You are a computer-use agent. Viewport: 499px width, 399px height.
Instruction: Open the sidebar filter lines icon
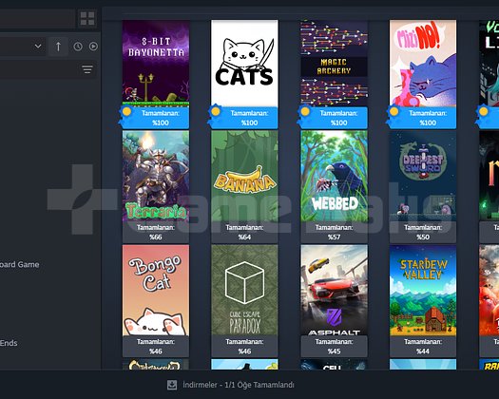pyautogui.click(x=87, y=69)
